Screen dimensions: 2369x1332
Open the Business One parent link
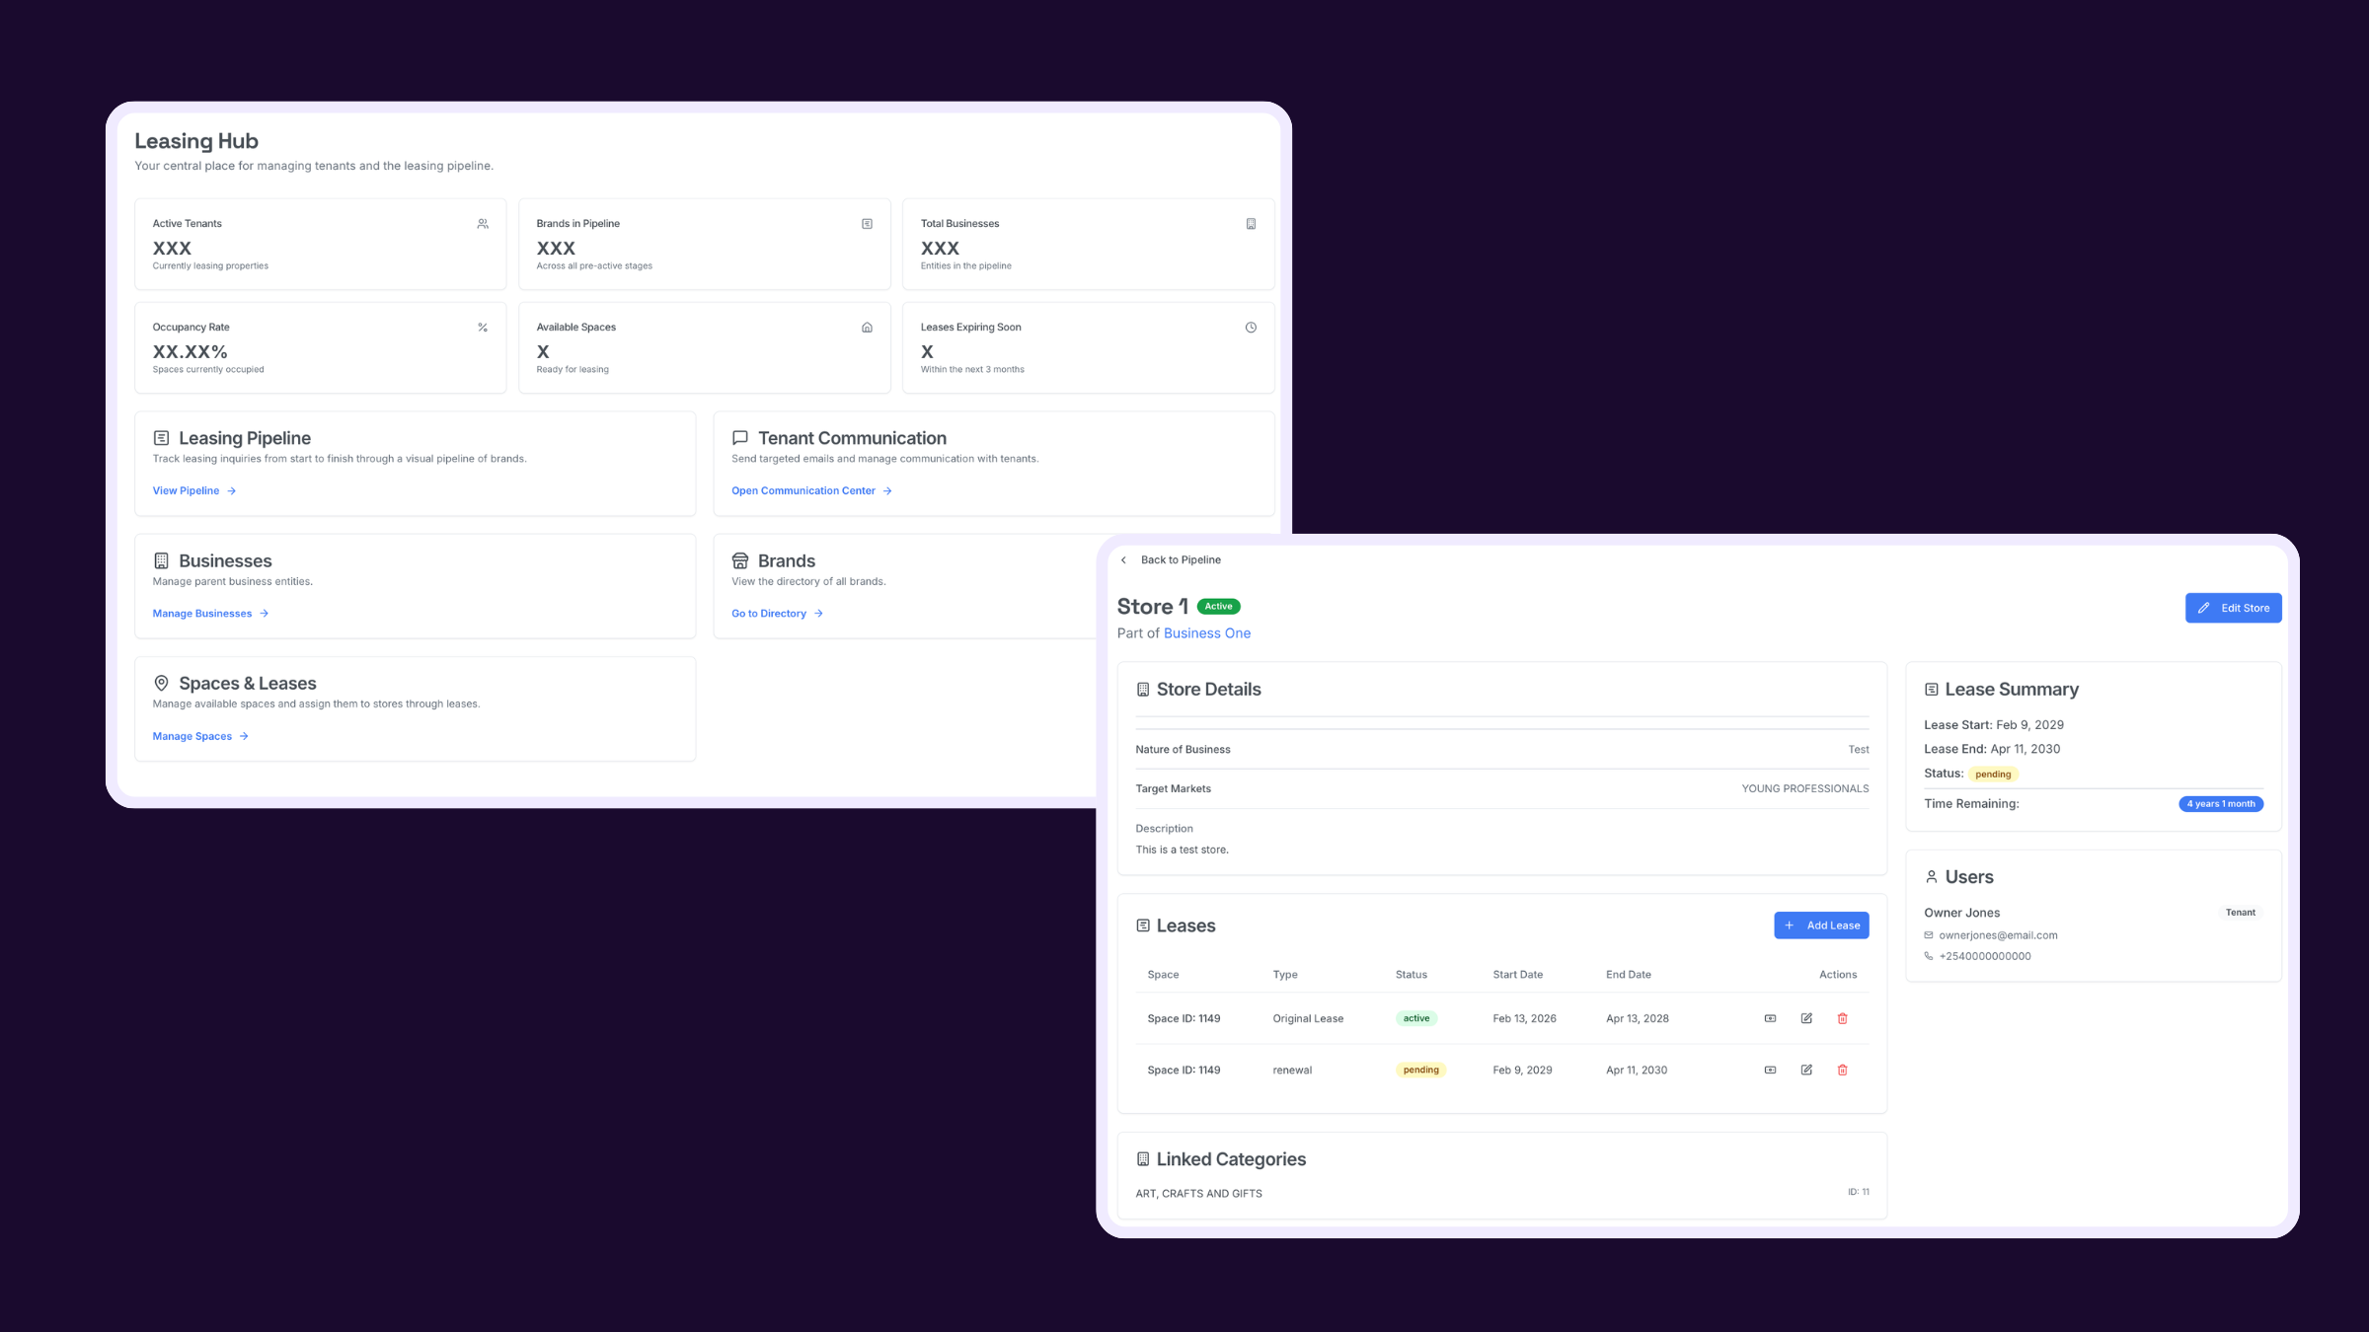[x=1206, y=633]
